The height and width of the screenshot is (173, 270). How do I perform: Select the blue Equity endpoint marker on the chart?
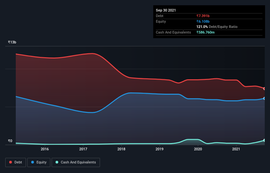[264, 98]
